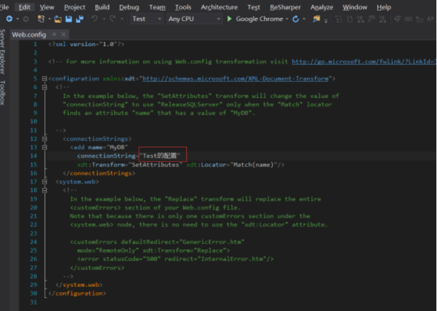Viewport: 437px width, 311px height.
Task: Click the green Start debugging play icon
Action: point(229,19)
